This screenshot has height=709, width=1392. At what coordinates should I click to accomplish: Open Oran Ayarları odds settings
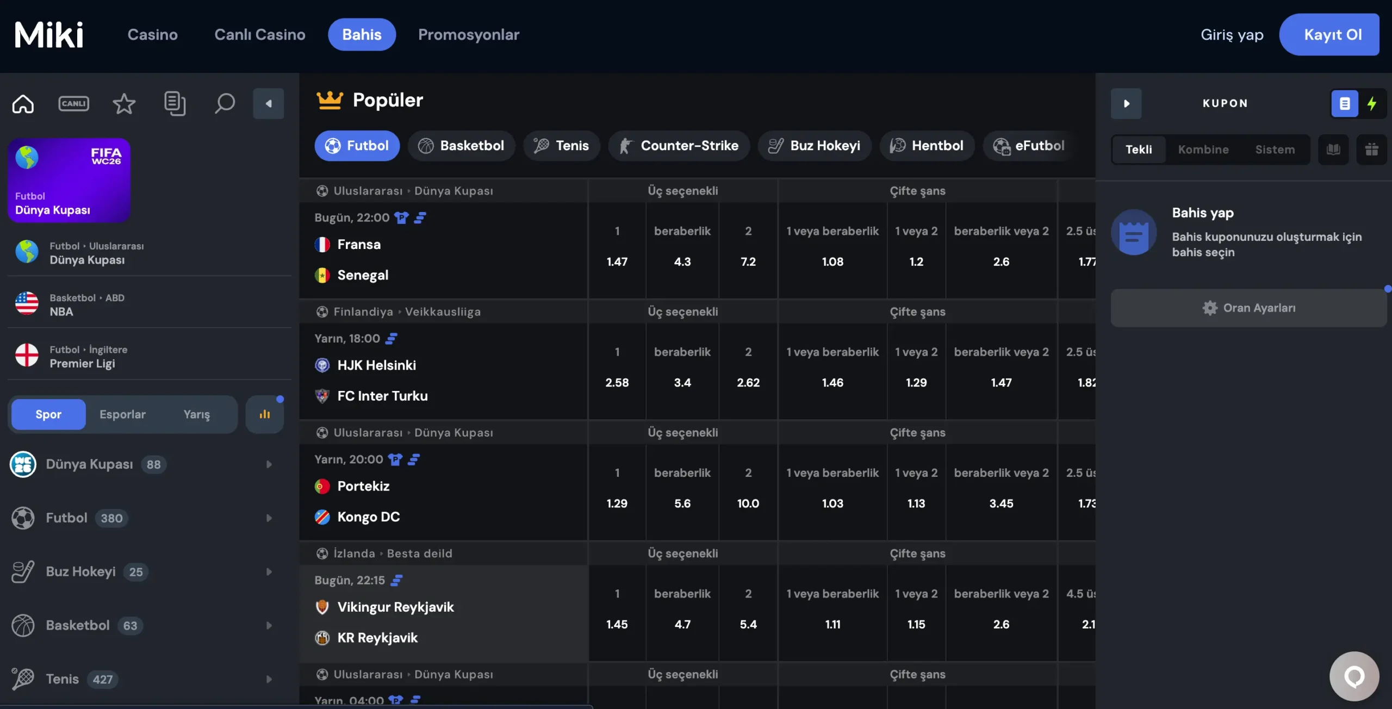coord(1248,308)
